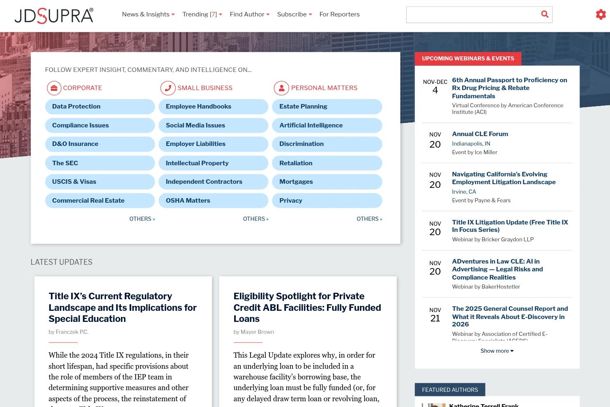610x407 pixels.
Task: Select the Intellectual Property topic
Action: point(214,163)
